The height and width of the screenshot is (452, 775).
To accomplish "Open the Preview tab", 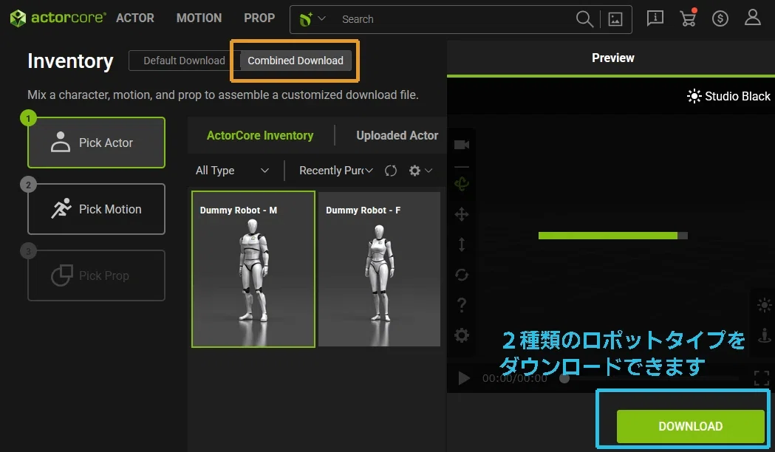I will [x=613, y=58].
